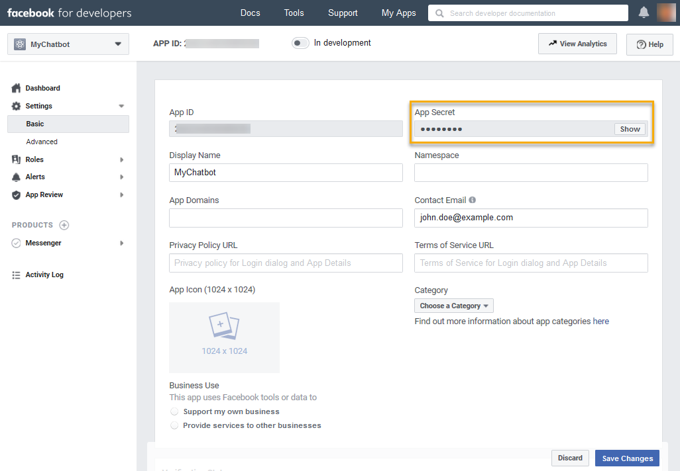Image resolution: width=680 pixels, height=471 pixels.
Task: Expand the Roles submenu arrow
Action: point(122,159)
